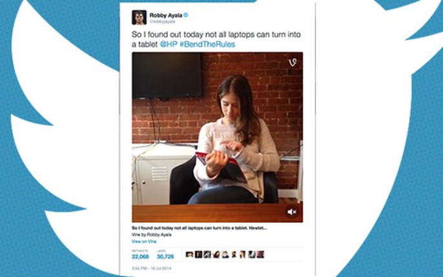
Task: Click the Vine by Robby Ayala attribution
Action: (x=151, y=234)
